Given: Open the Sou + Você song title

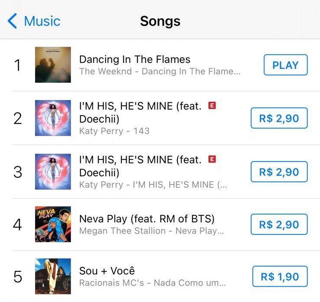Looking at the screenshot, I should click(107, 271).
